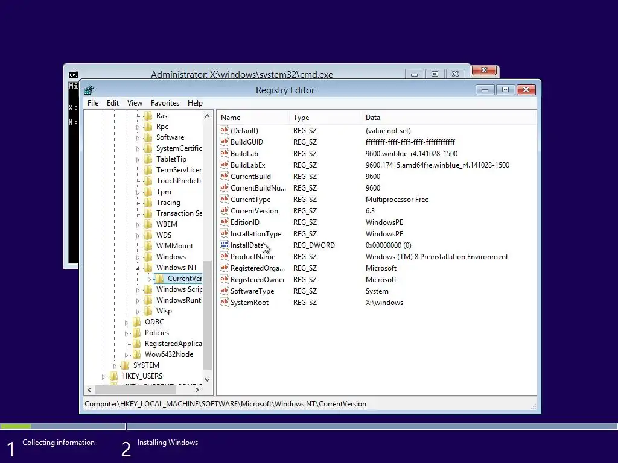The image size is (618, 463).
Task: Click the cmd.exe window title icon
Action: [x=73, y=74]
